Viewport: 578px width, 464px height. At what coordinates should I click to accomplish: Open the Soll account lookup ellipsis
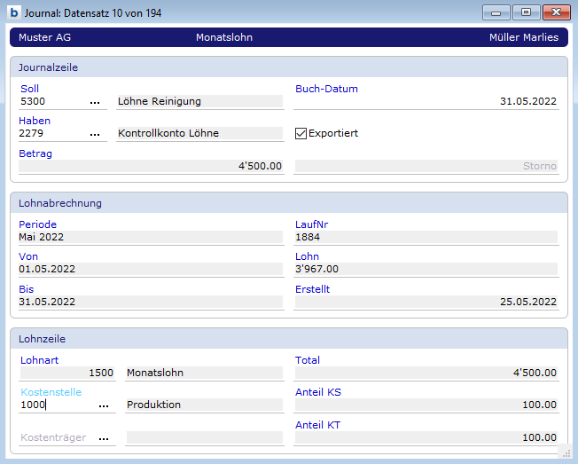95,102
